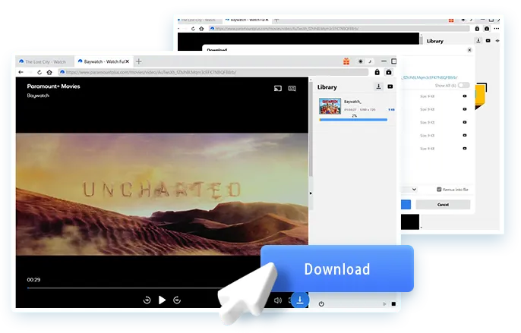Go to home page in back window
The width and height of the screenshot is (521, 333).
201,29
